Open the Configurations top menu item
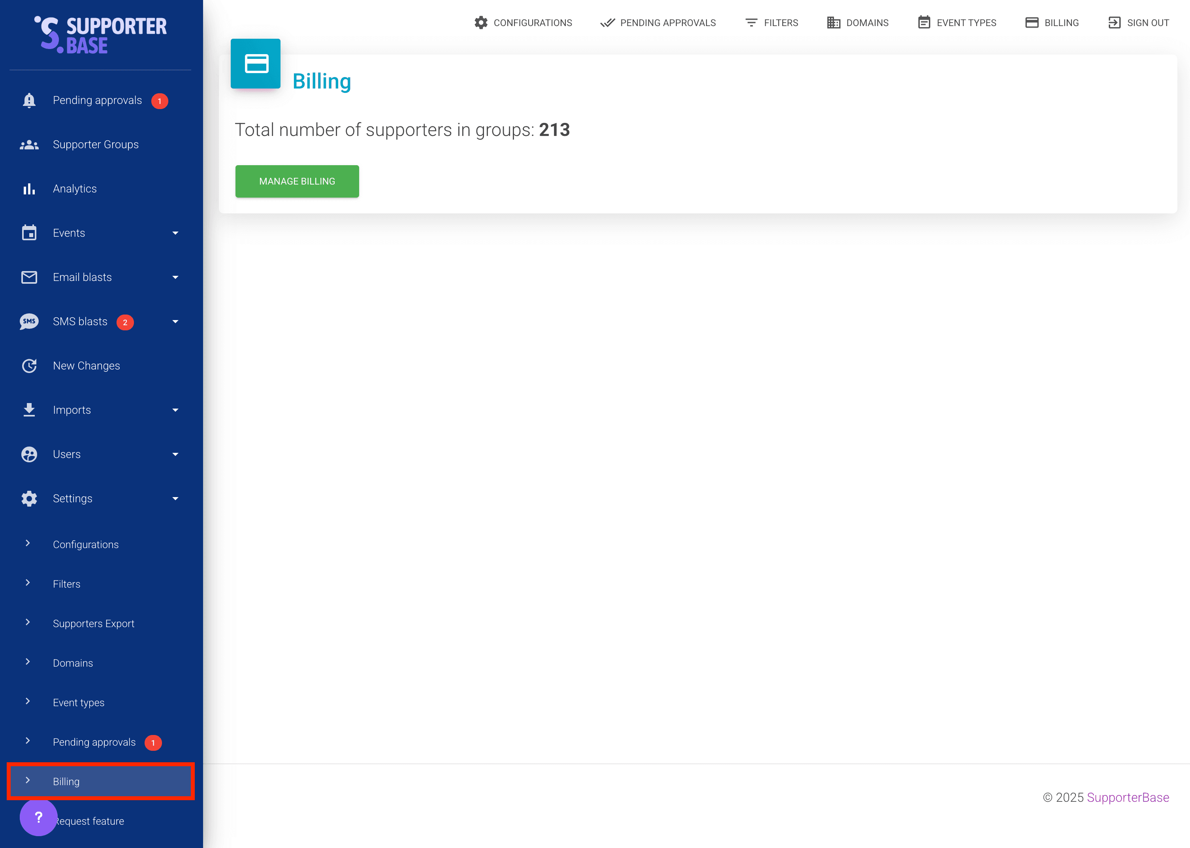Screen dimensions: 1190x848 523,23
